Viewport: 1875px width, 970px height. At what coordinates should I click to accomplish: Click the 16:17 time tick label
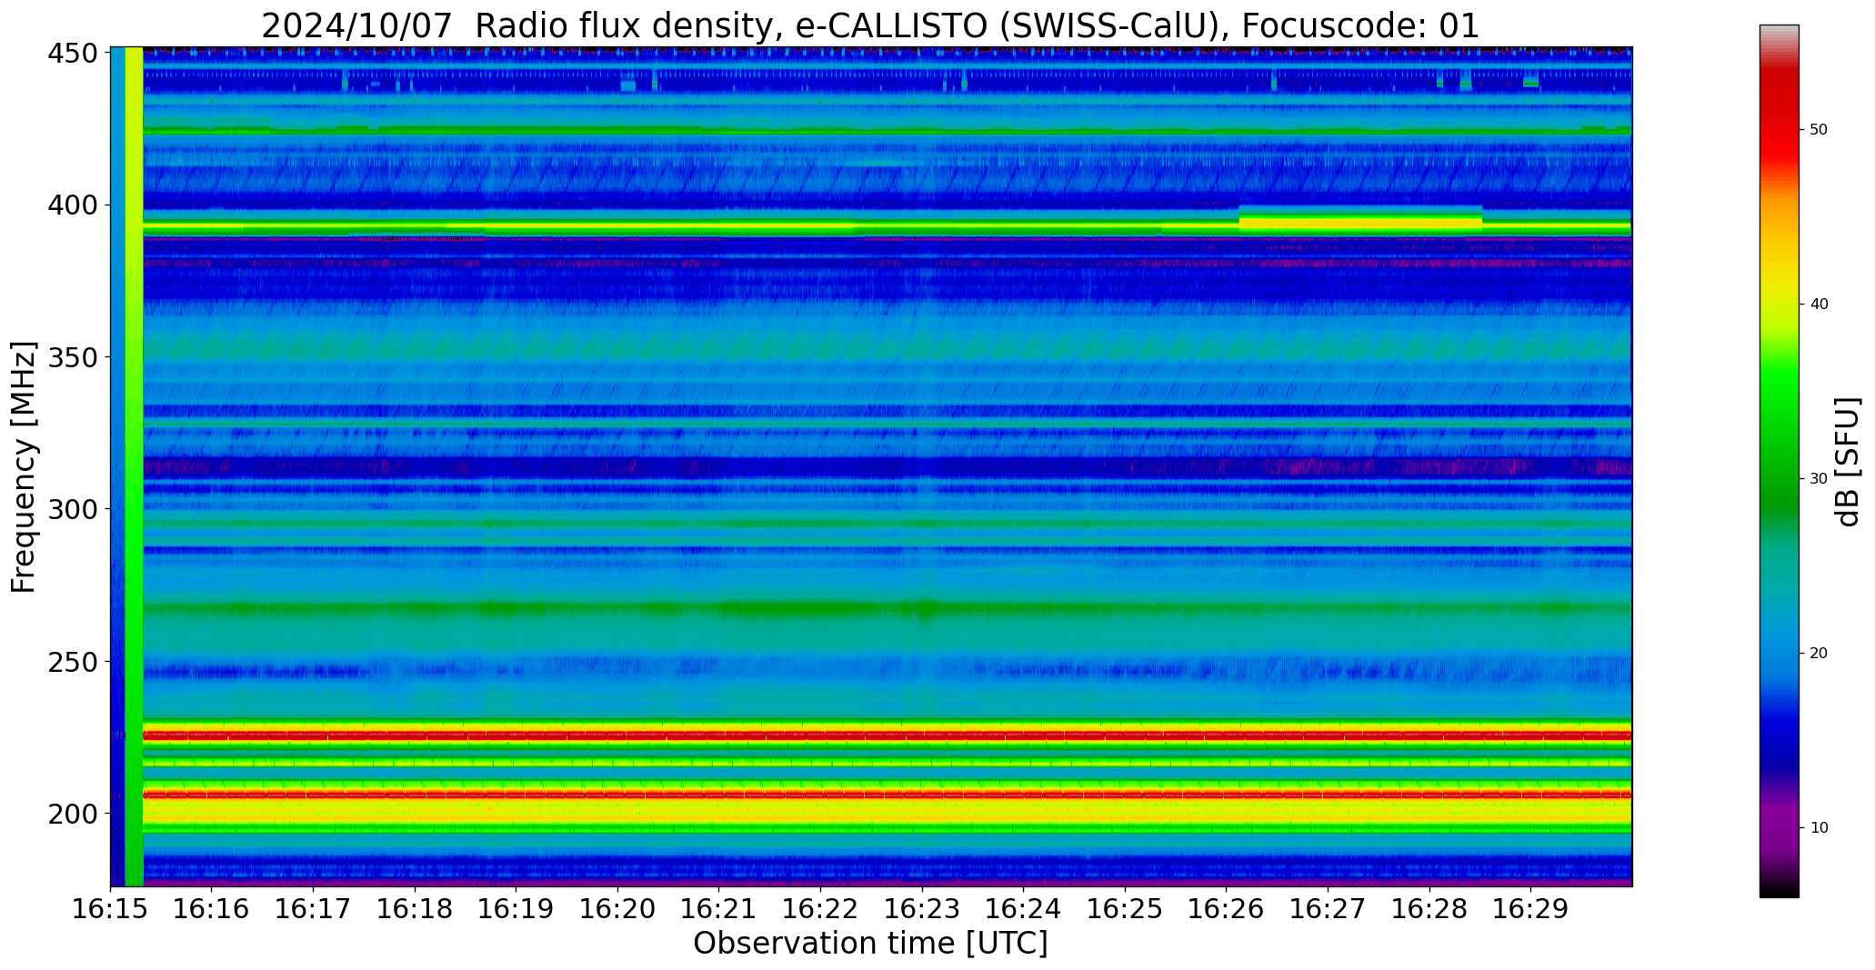click(314, 907)
